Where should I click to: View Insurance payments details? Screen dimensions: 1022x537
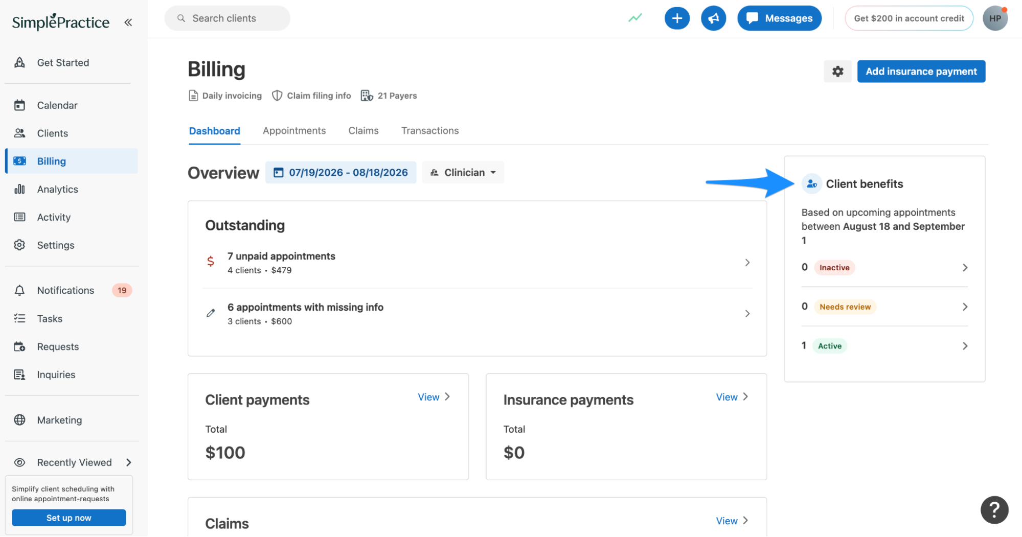pyautogui.click(x=732, y=397)
